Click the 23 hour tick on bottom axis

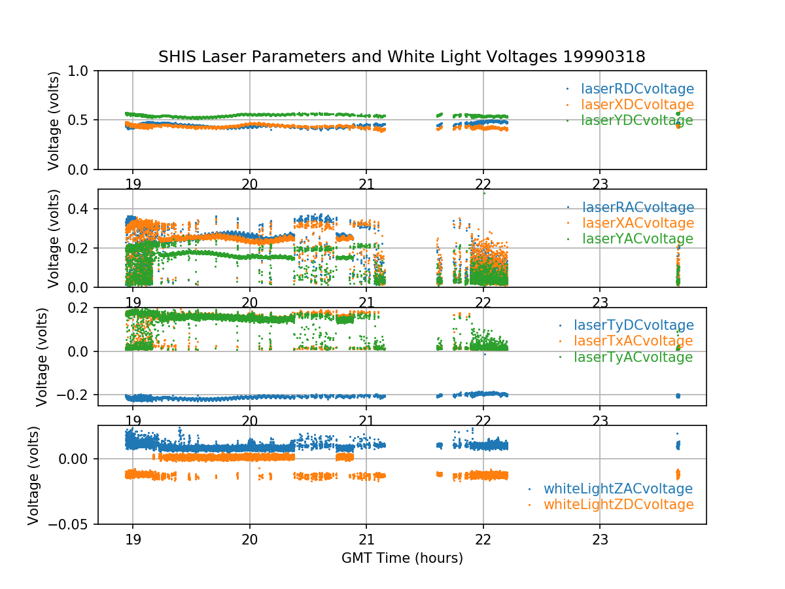point(600,539)
